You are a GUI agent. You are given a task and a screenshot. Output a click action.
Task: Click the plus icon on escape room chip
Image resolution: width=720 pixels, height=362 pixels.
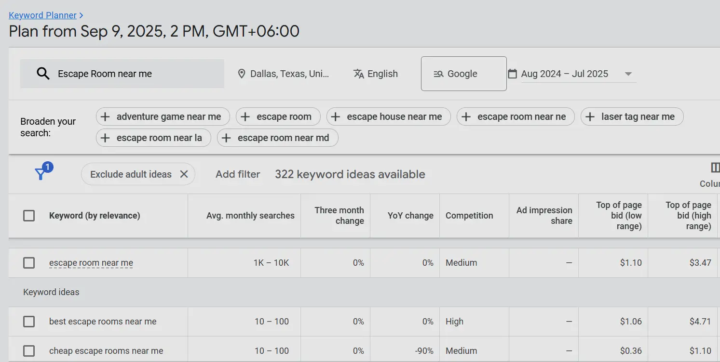click(245, 116)
